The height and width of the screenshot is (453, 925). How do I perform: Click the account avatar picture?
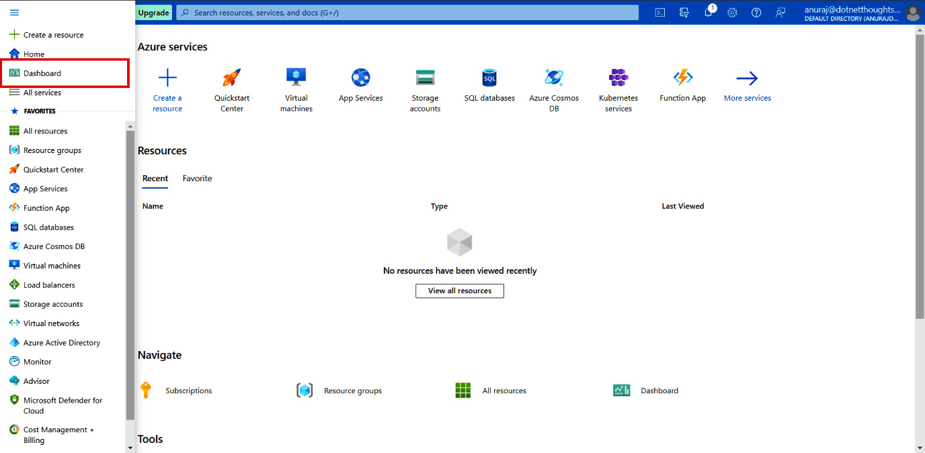point(912,13)
